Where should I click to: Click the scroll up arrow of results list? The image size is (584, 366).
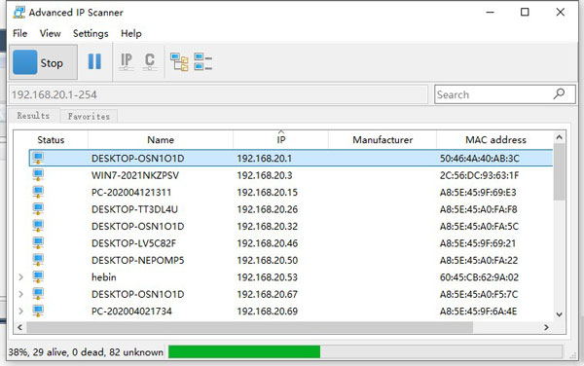click(x=559, y=137)
